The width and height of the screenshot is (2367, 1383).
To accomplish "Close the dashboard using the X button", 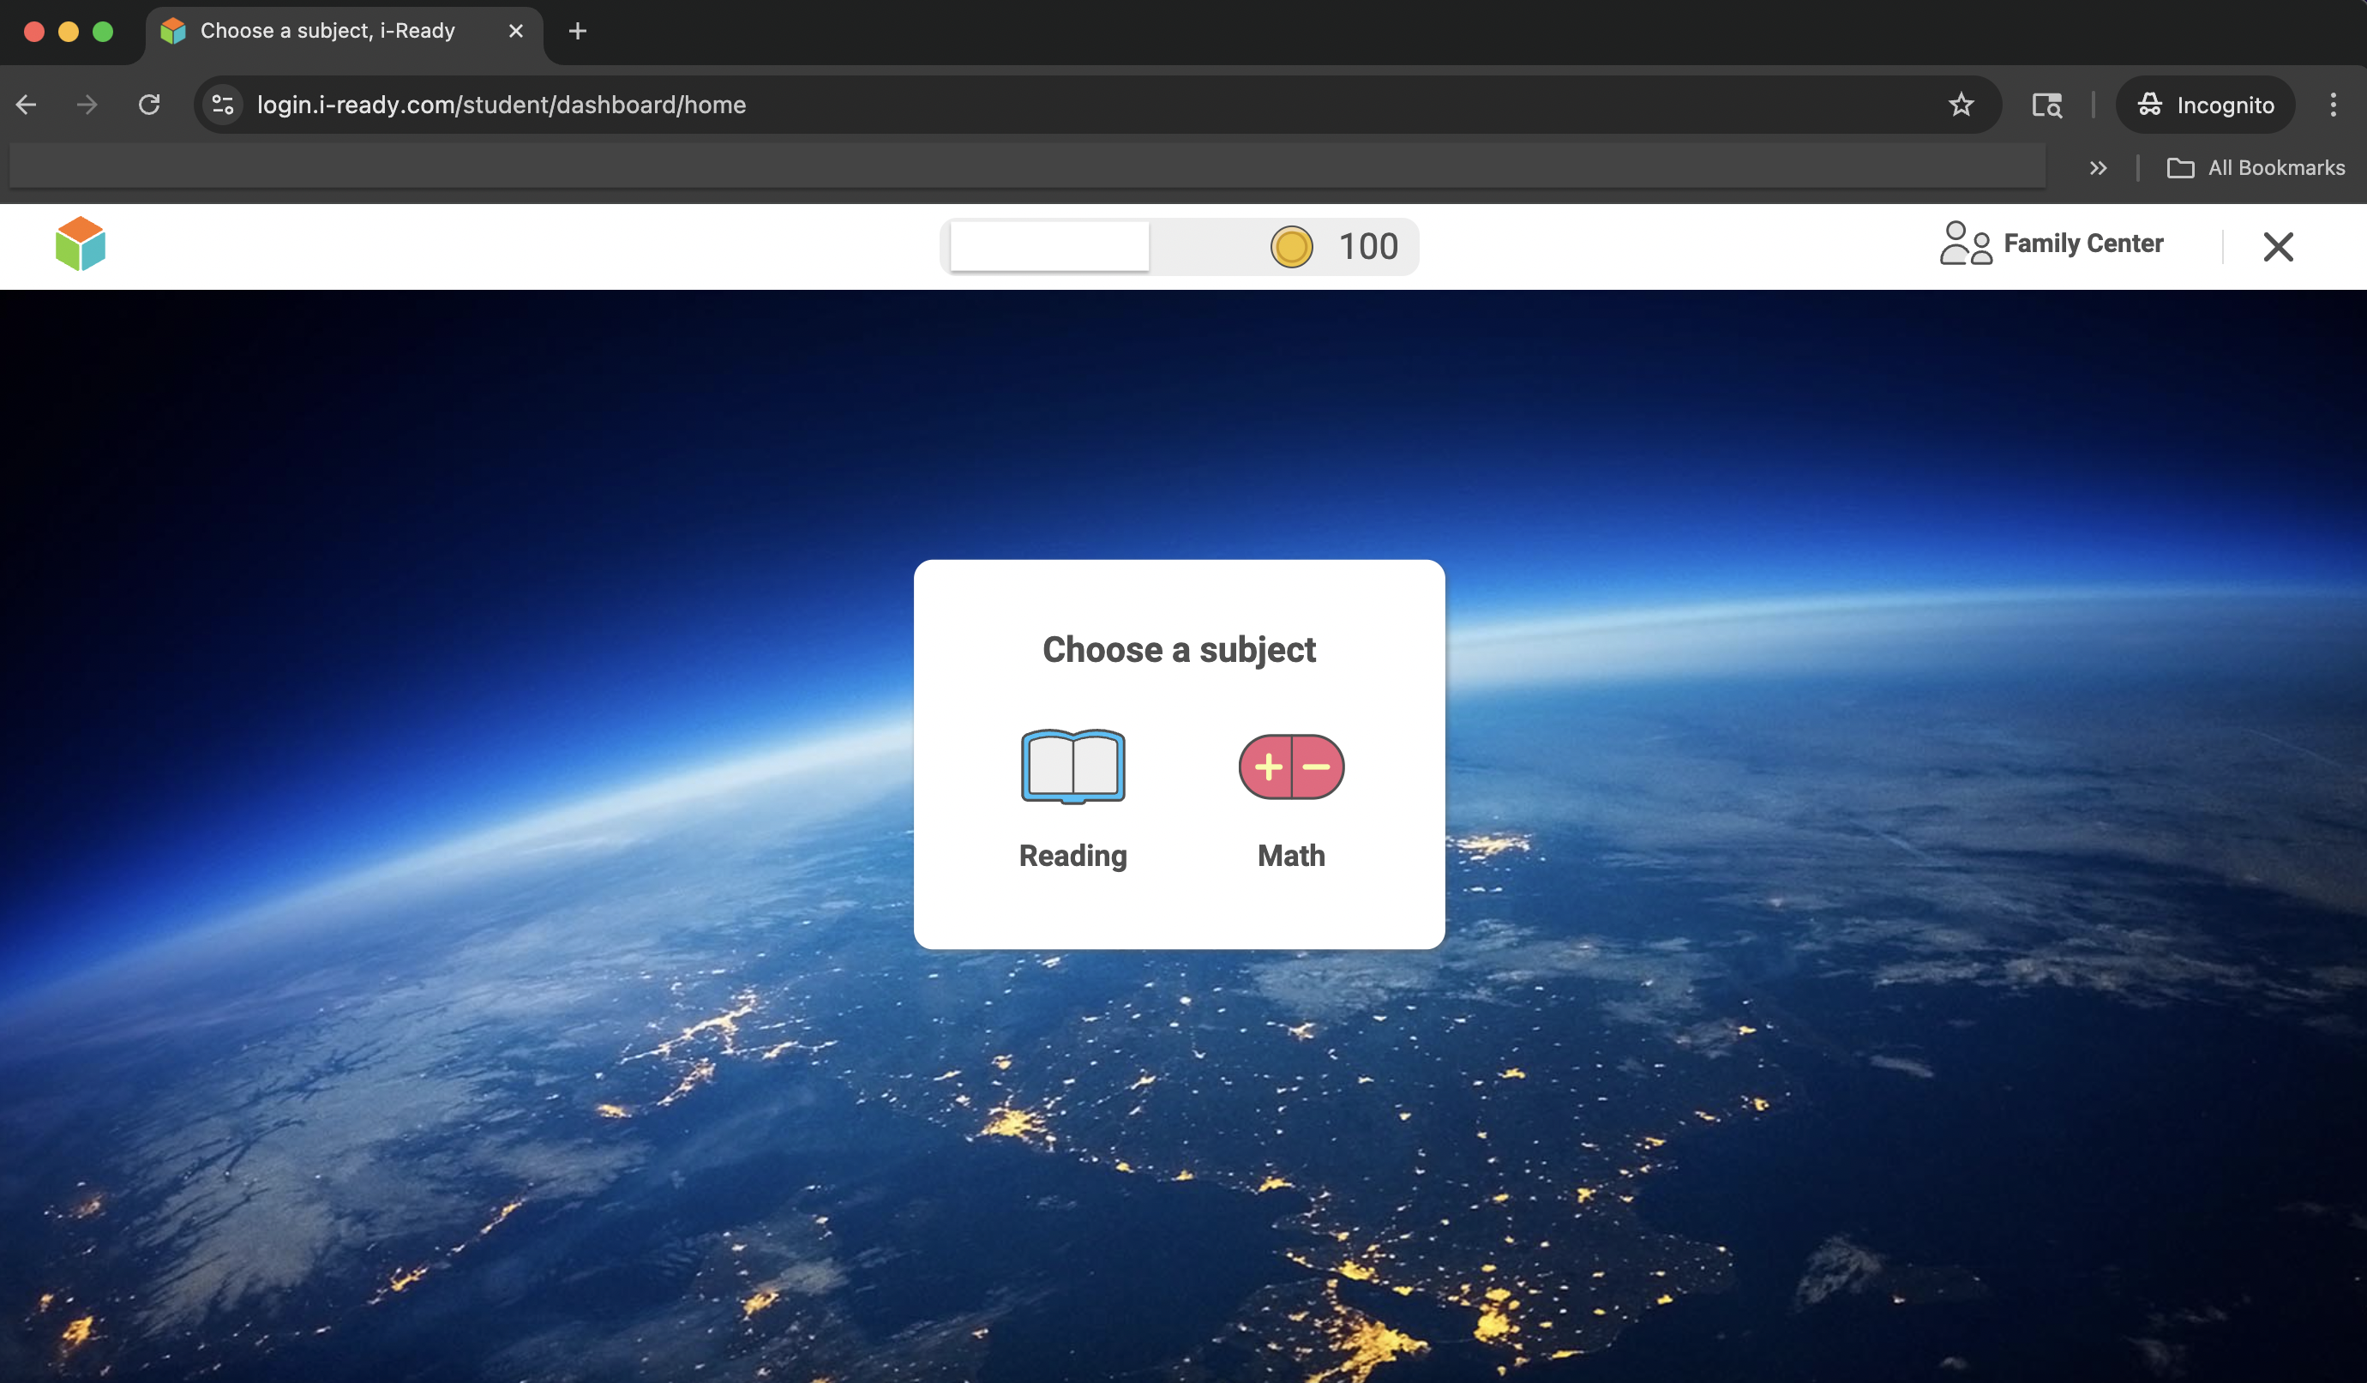I will 2278,247.
